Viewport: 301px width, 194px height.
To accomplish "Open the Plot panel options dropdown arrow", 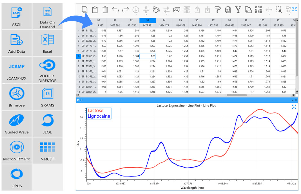I will [x=293, y=100].
